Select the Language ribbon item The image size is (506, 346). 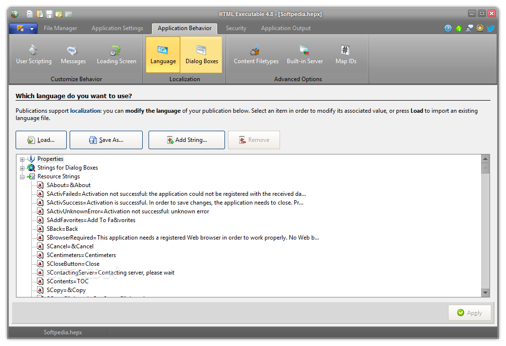point(163,55)
